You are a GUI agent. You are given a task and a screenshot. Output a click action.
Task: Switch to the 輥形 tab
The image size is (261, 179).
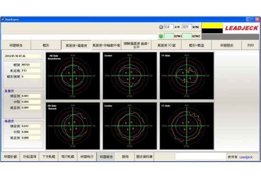[46, 45]
